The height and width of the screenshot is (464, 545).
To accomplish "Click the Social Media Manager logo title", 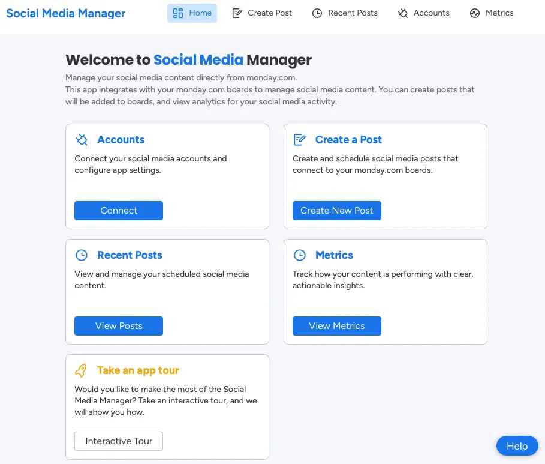I will 66,13.
